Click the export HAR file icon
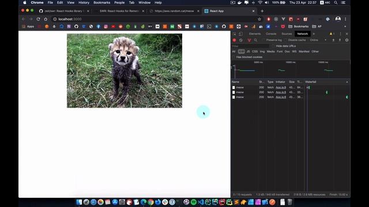 point(340,40)
